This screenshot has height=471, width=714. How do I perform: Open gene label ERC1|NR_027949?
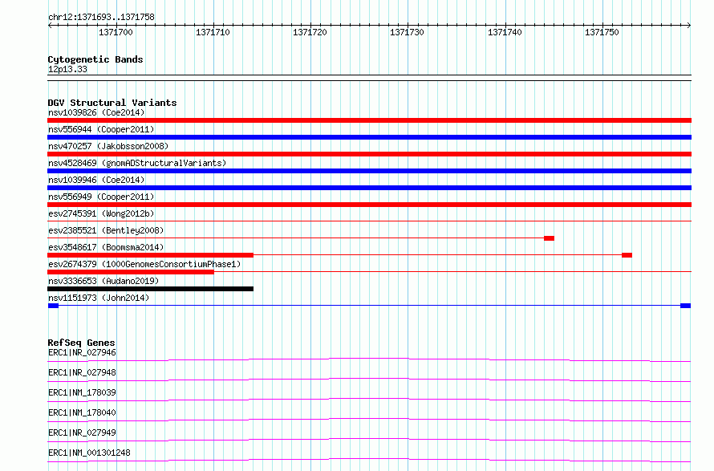[82, 432]
